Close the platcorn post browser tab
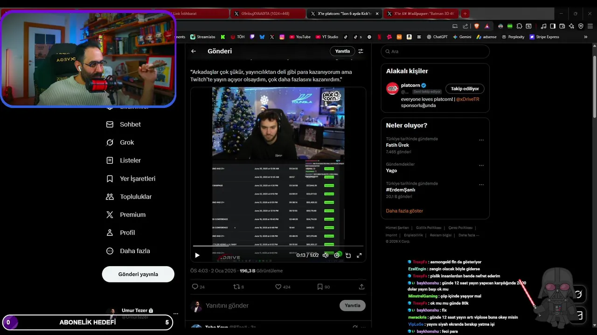The height and width of the screenshot is (335, 597). click(x=377, y=13)
